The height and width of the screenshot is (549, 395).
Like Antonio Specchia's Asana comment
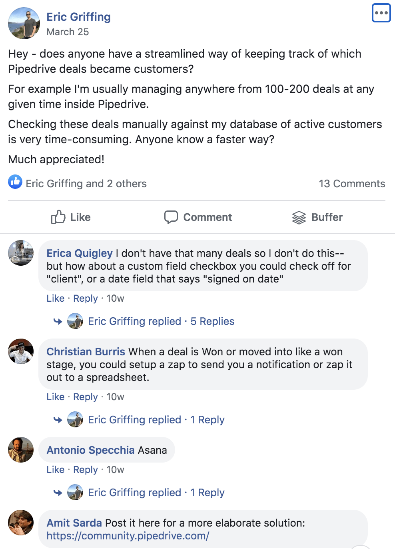click(x=55, y=470)
